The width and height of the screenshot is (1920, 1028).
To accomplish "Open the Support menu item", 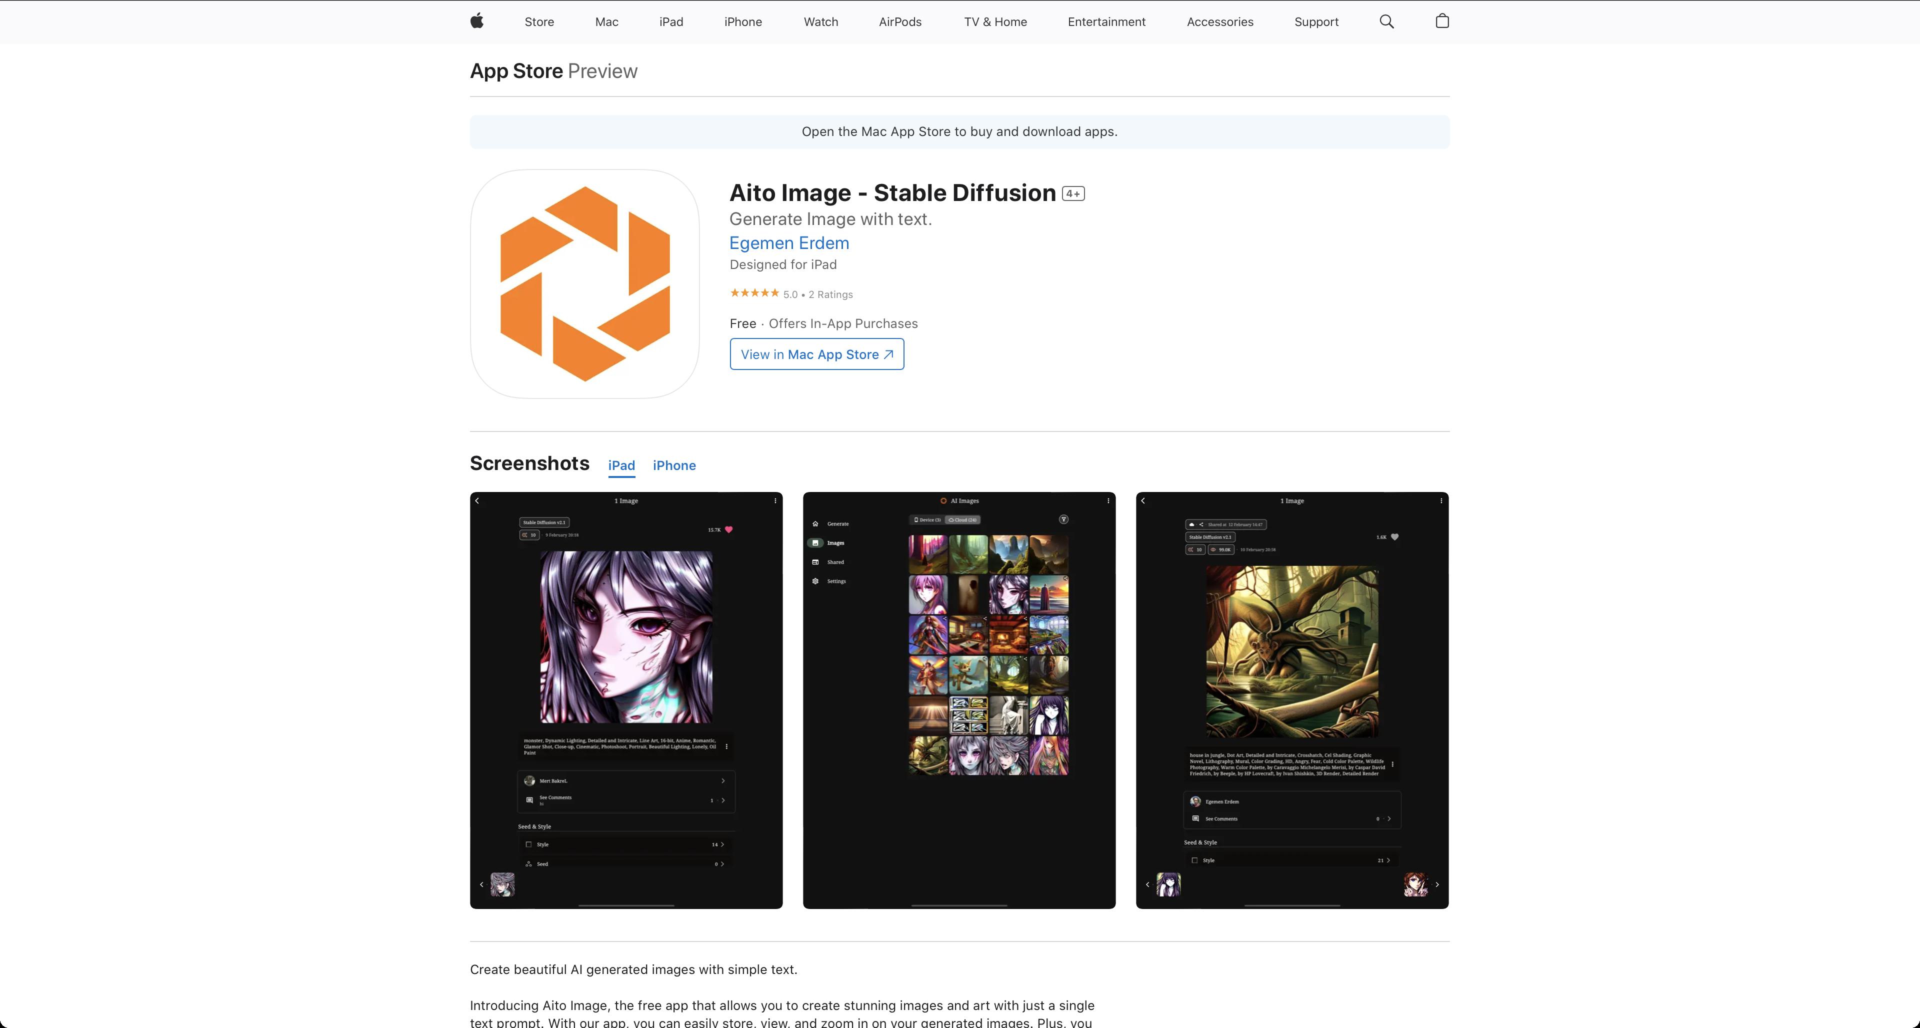I will pos(1315,21).
